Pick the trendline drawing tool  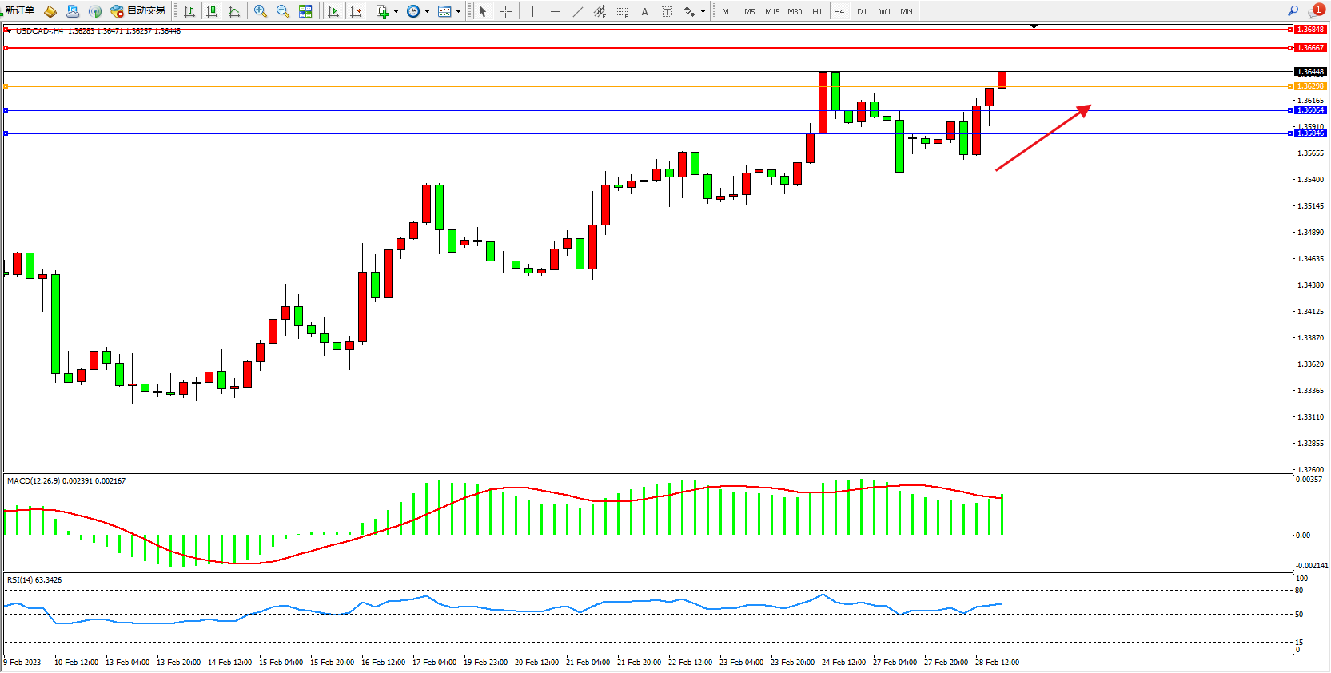(x=578, y=11)
